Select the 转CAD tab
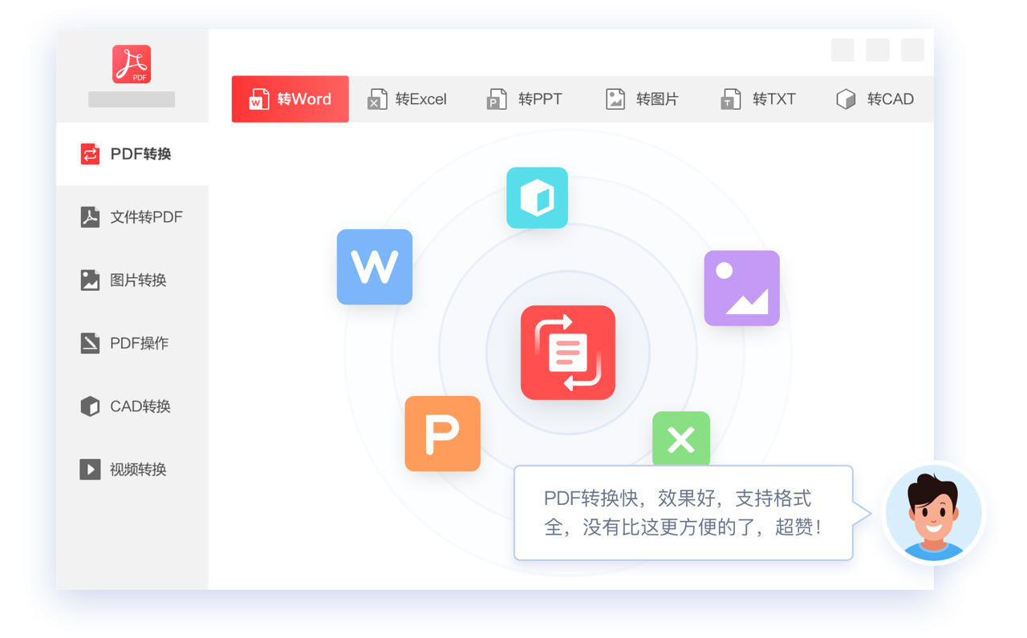The height and width of the screenshot is (638, 1027). [875, 99]
